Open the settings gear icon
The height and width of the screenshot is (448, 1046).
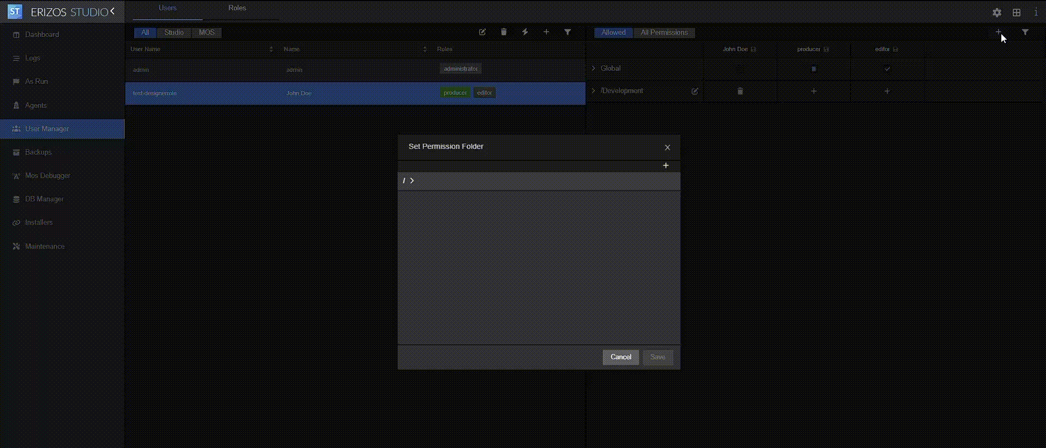(996, 13)
